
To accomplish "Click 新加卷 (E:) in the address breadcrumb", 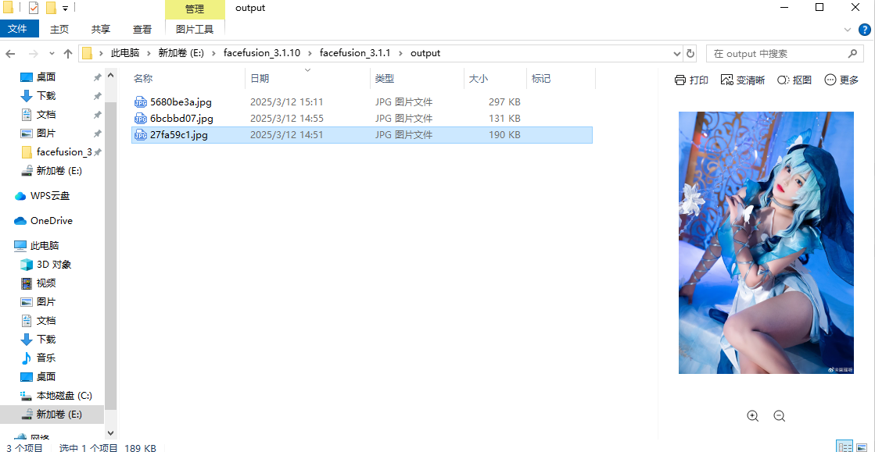I will coord(181,54).
